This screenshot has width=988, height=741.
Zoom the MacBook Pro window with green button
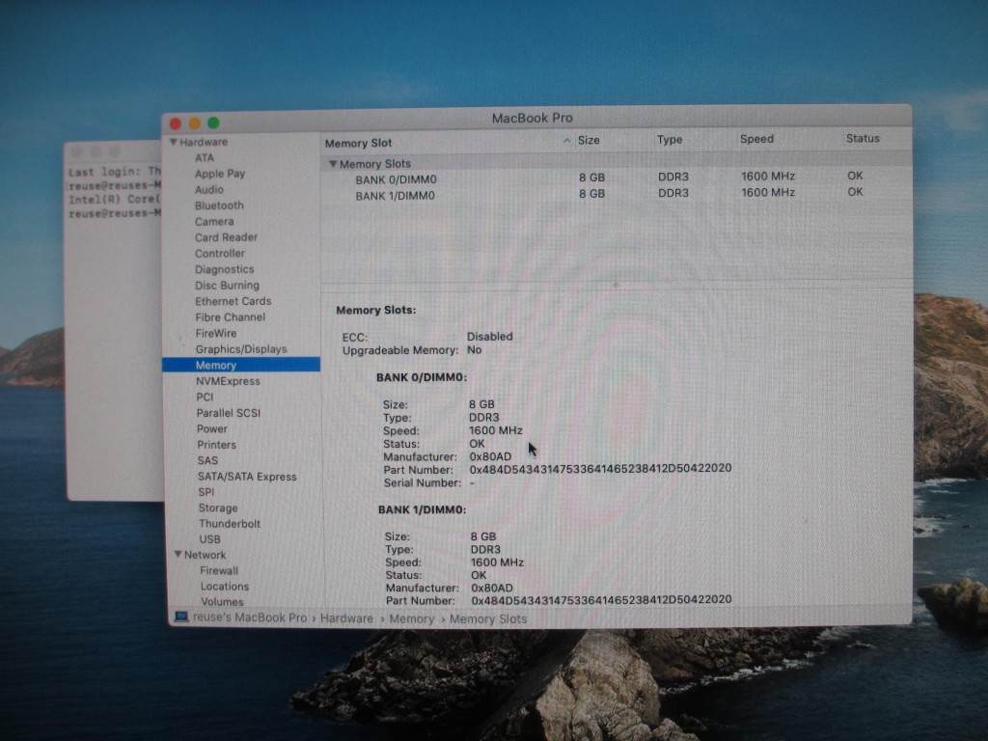coord(213,123)
